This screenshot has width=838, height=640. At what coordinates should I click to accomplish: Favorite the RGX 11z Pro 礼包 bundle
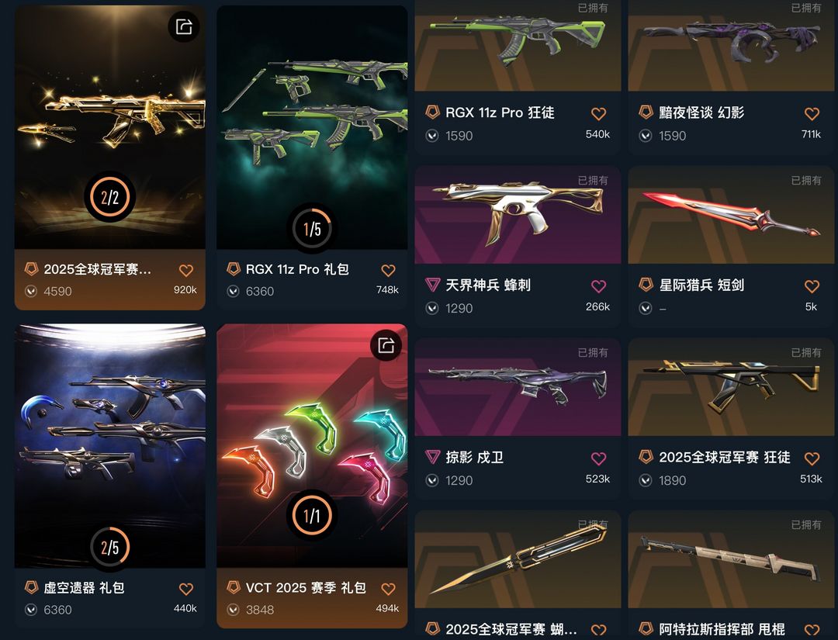pos(389,270)
